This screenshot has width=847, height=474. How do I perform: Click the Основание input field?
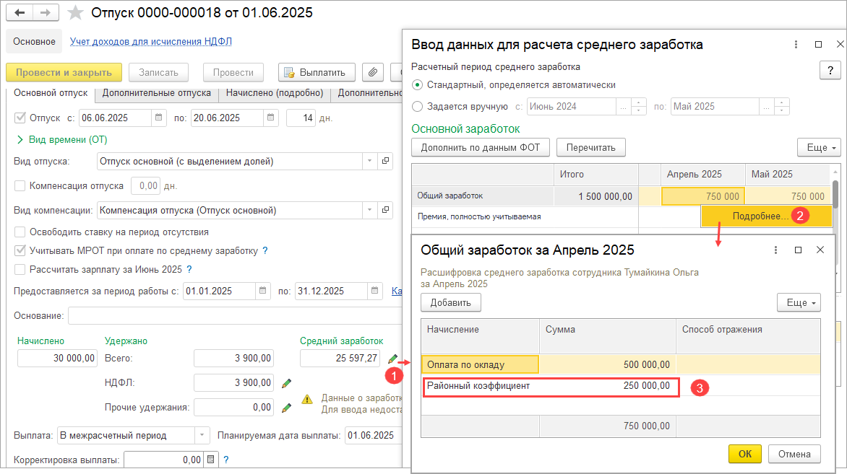coord(235,315)
